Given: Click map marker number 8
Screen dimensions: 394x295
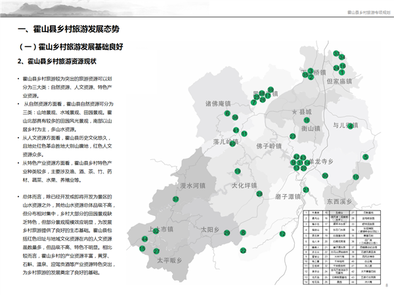Looking at the screenshot, I should [243, 233].
